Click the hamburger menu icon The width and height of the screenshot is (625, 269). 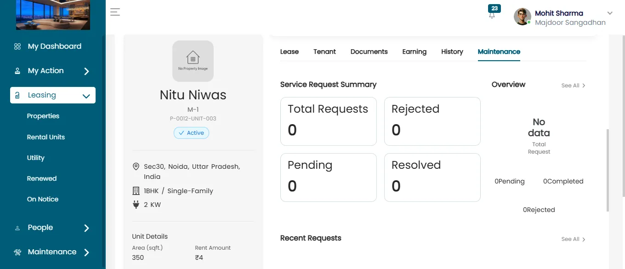pyautogui.click(x=115, y=12)
